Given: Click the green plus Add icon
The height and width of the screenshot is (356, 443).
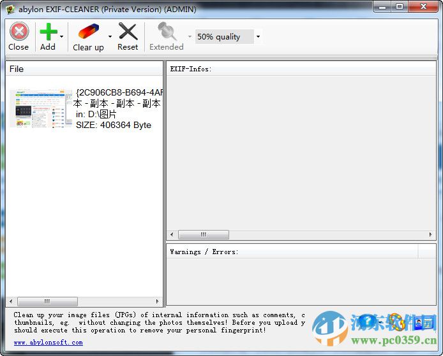Looking at the screenshot, I should [x=49, y=32].
